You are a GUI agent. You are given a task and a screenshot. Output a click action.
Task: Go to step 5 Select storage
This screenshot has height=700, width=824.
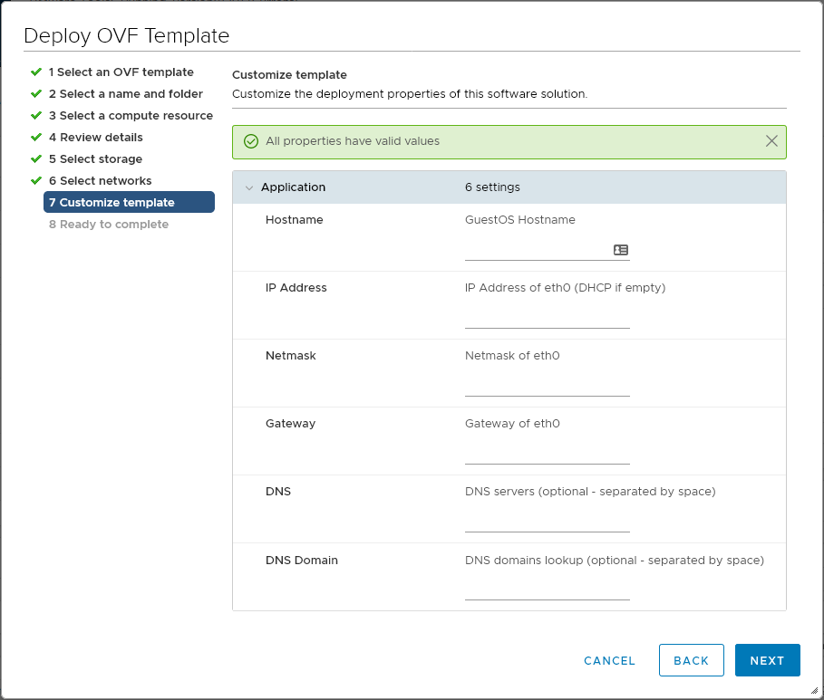coord(96,159)
